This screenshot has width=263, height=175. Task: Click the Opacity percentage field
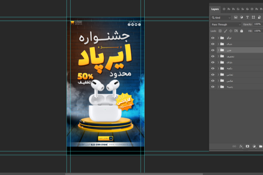tap(258, 24)
